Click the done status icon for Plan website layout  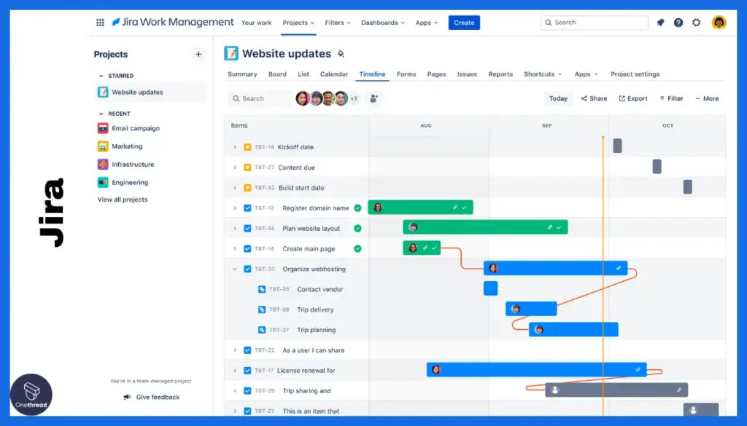point(357,228)
